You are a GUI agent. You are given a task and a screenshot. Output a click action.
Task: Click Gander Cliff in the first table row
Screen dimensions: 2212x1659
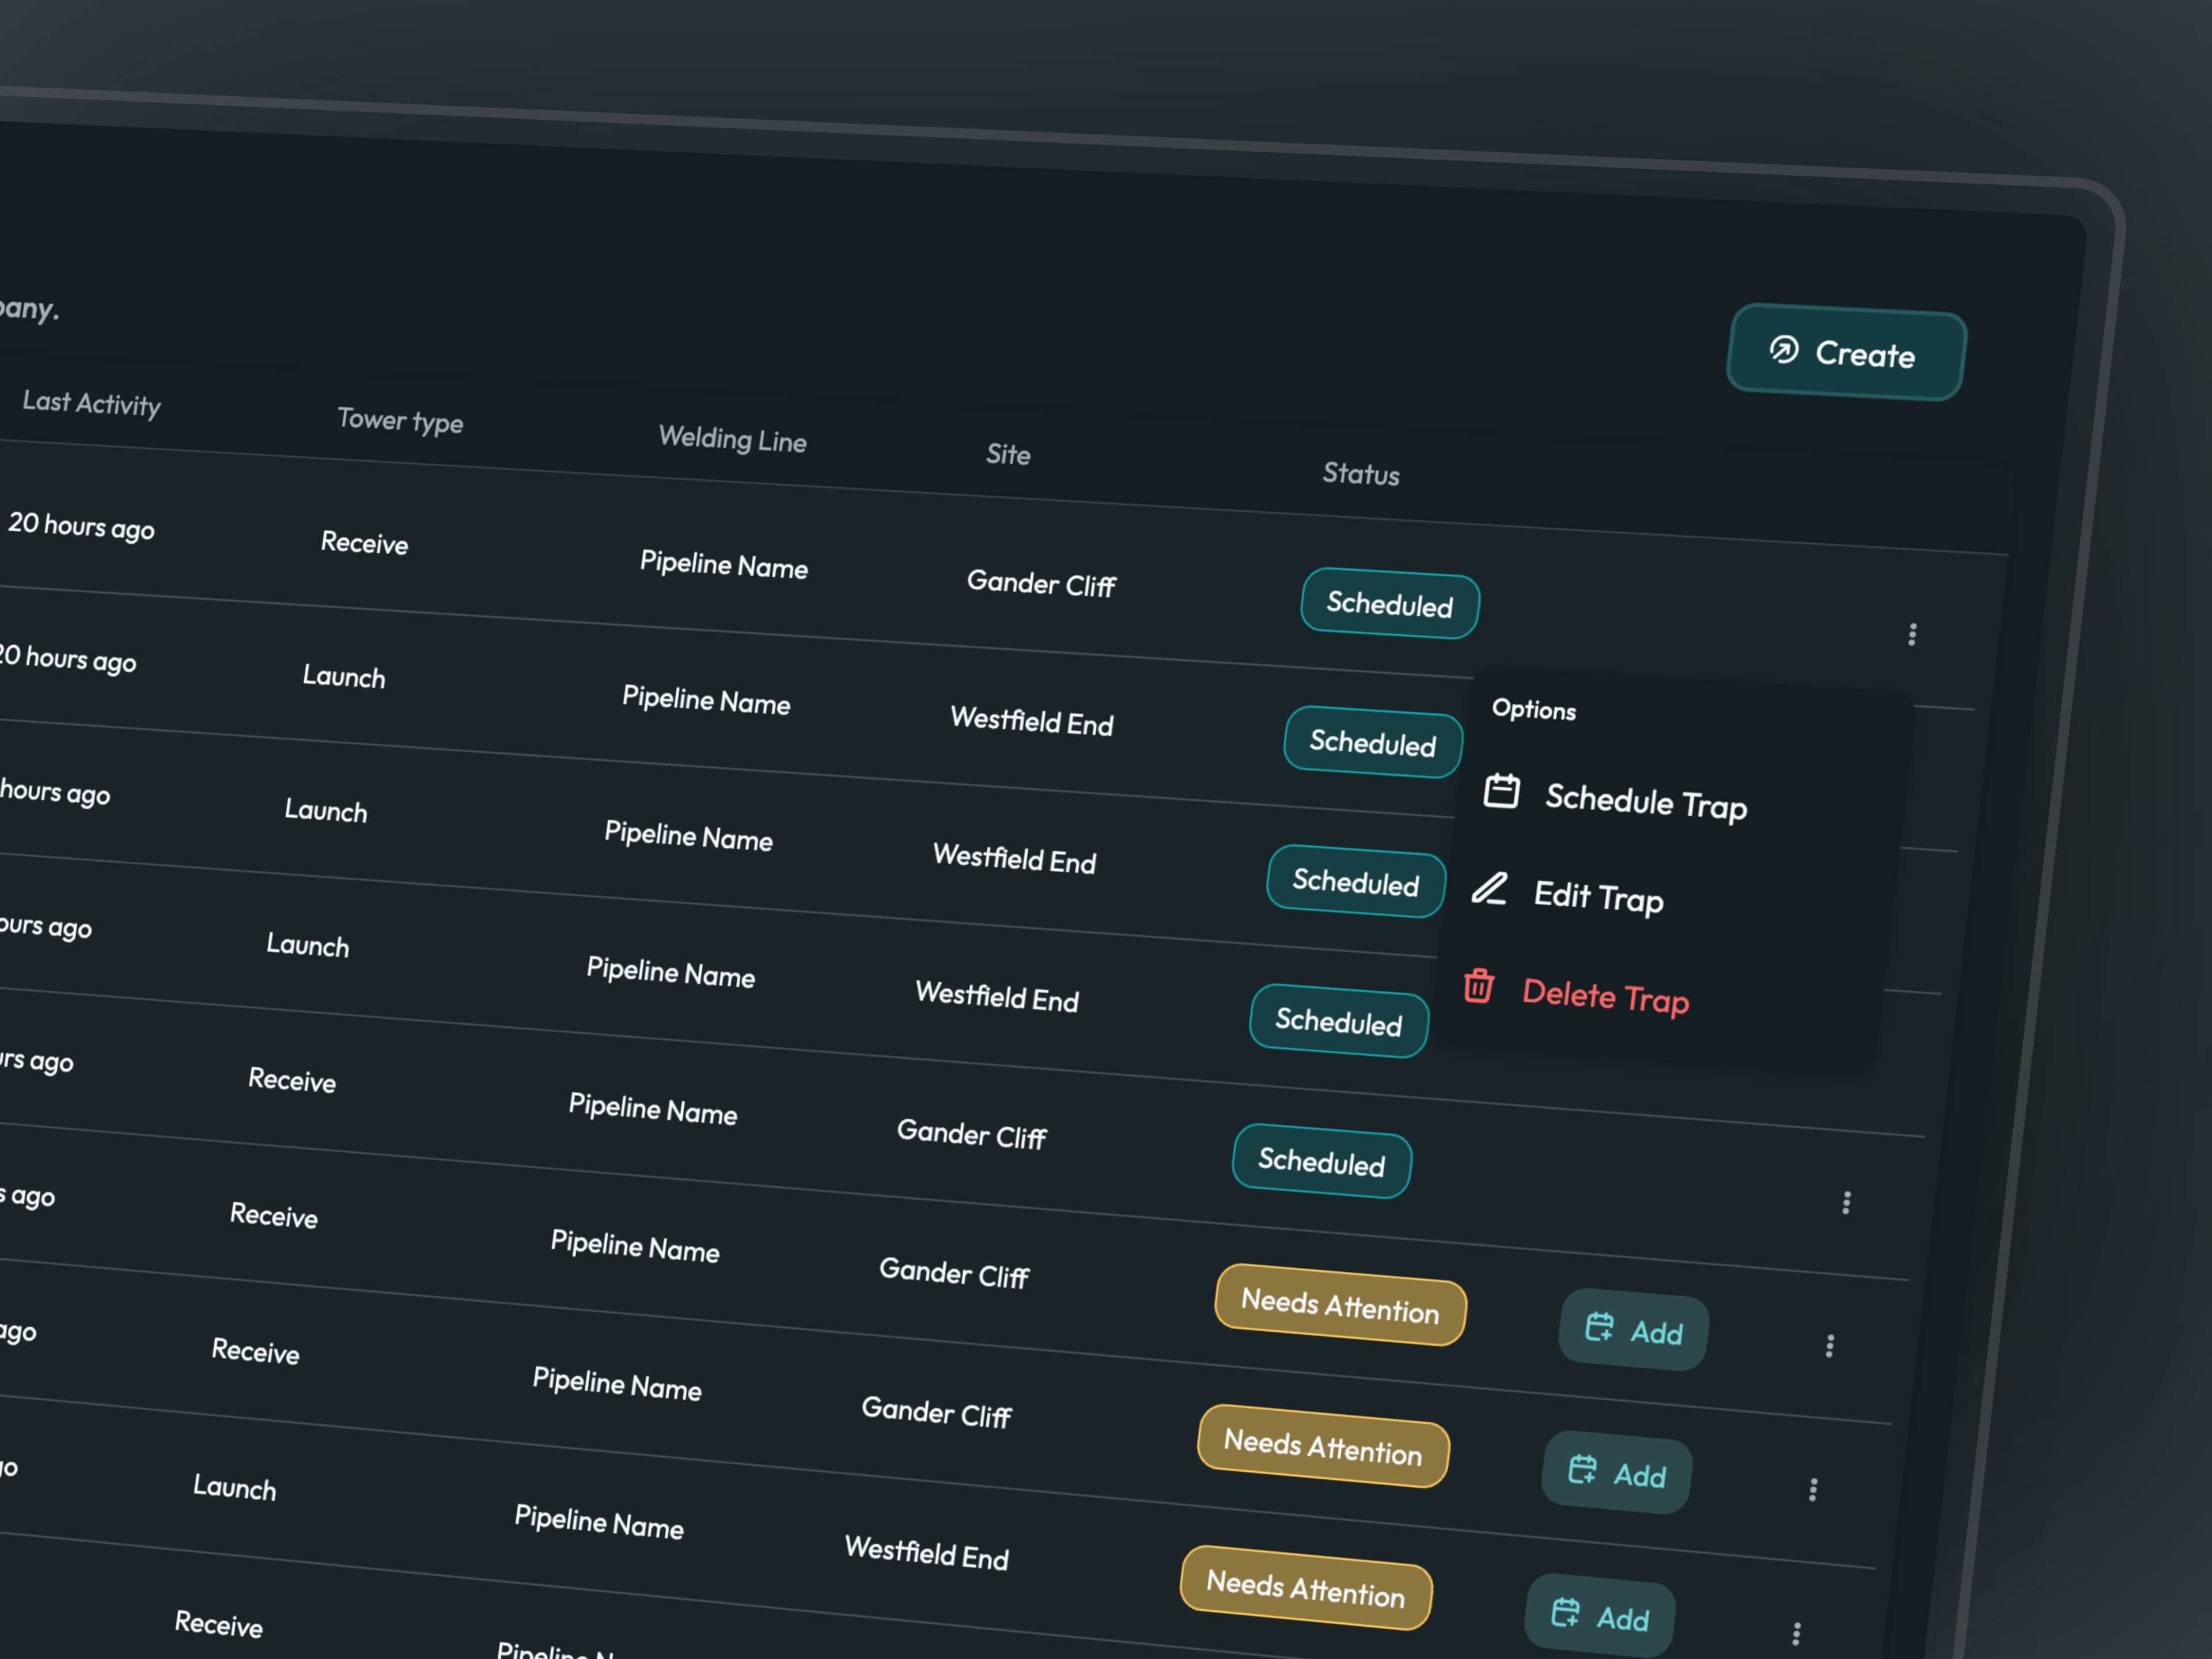point(1041,583)
